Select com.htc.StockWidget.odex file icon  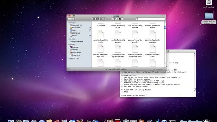(x=100, y=34)
